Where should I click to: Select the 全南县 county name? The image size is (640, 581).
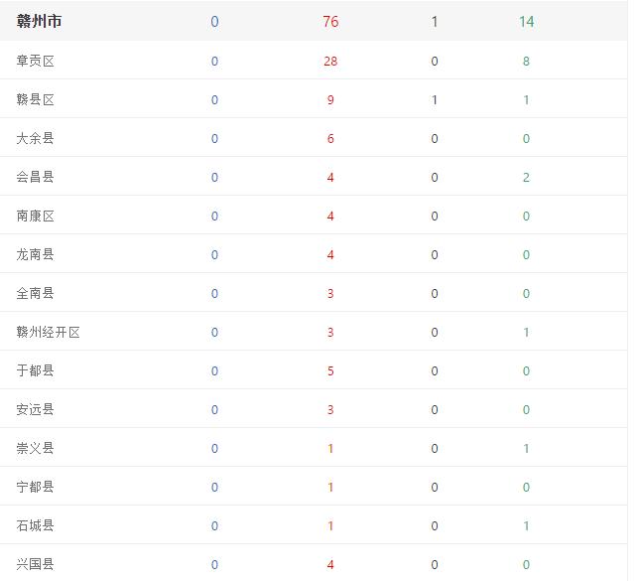[x=35, y=293]
